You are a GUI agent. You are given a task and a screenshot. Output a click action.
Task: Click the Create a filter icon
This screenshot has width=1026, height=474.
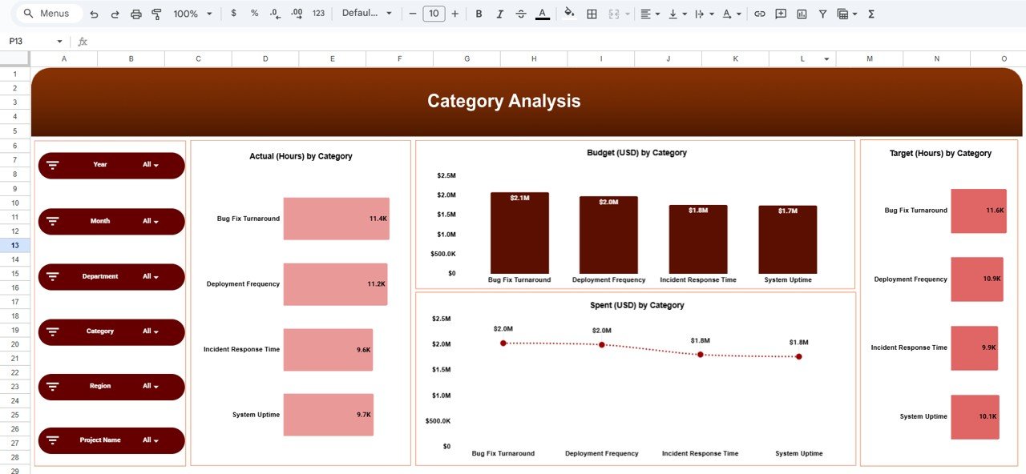click(x=822, y=14)
